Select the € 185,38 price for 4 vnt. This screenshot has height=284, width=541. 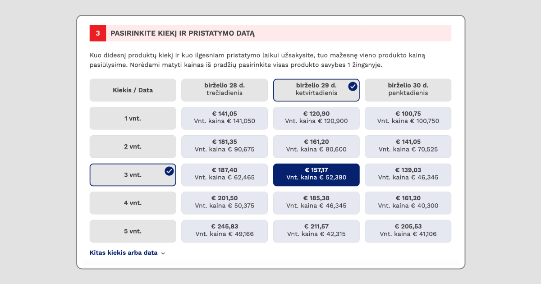[x=316, y=203]
